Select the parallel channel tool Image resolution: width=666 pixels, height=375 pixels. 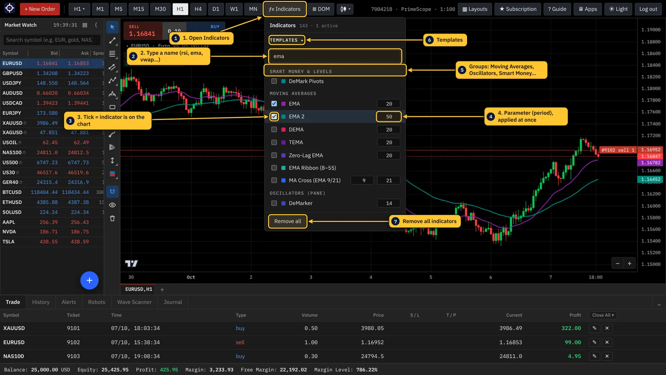112,67
